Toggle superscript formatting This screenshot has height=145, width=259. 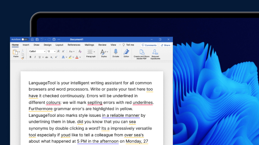[x=56, y=57]
